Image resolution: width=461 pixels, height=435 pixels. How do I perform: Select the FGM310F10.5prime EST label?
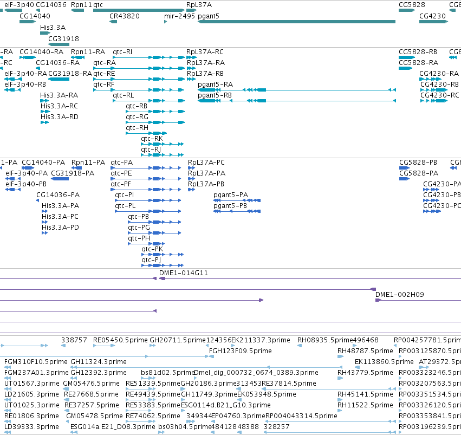[36, 362]
